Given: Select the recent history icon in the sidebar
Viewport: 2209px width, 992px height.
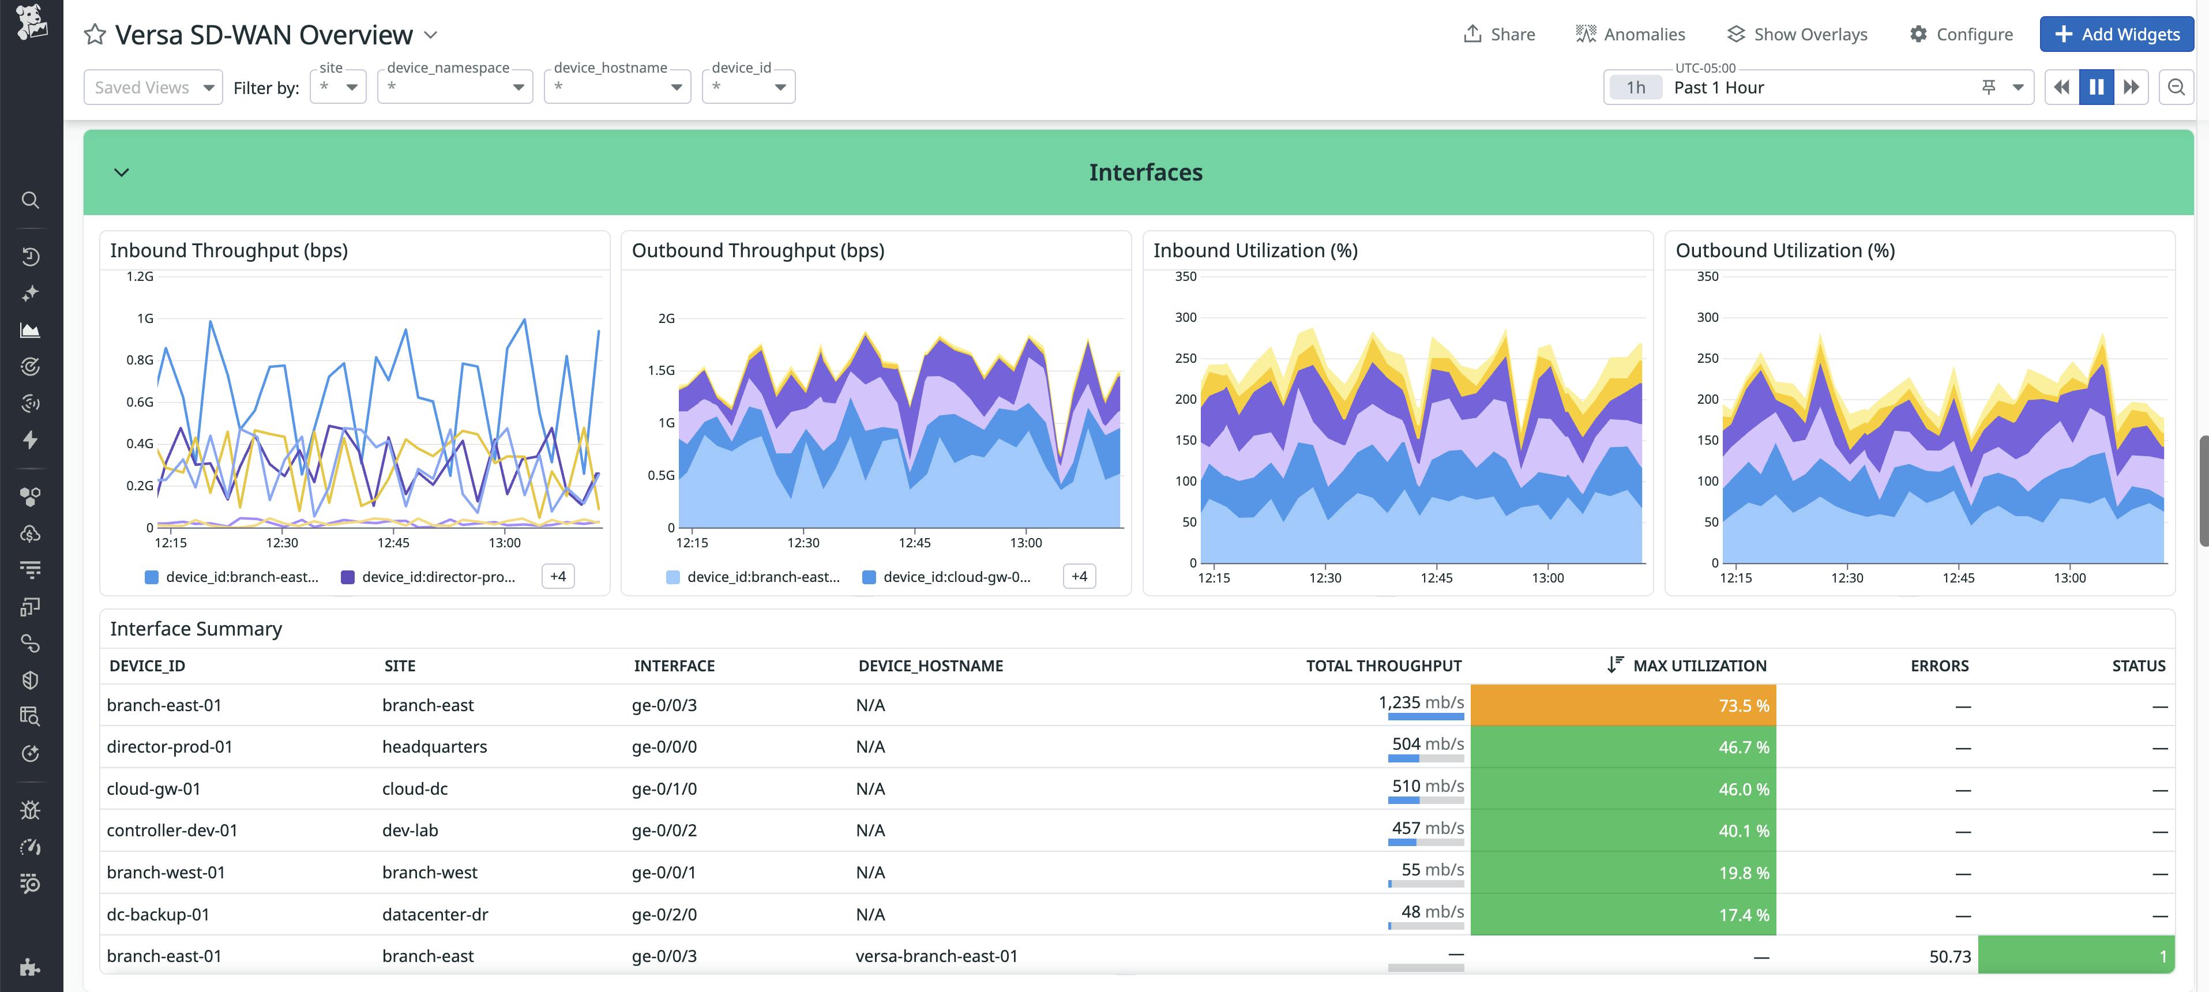Looking at the screenshot, I should point(31,255).
